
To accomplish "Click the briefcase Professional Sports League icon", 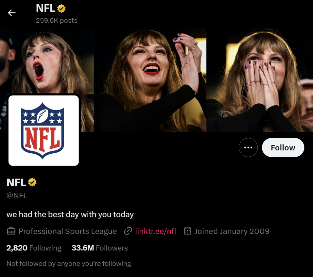I will pyautogui.click(x=11, y=231).
